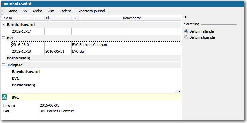Click the green BVC child icon
Viewport: 247px width, 123px height.
pyautogui.click(x=4, y=97)
